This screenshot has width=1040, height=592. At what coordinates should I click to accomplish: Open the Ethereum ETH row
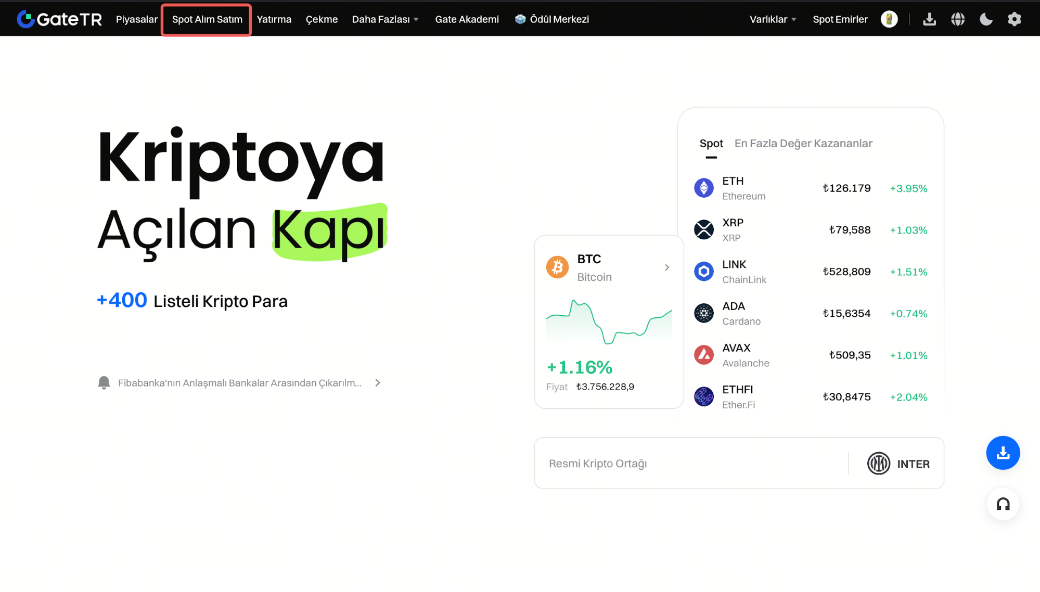(810, 188)
